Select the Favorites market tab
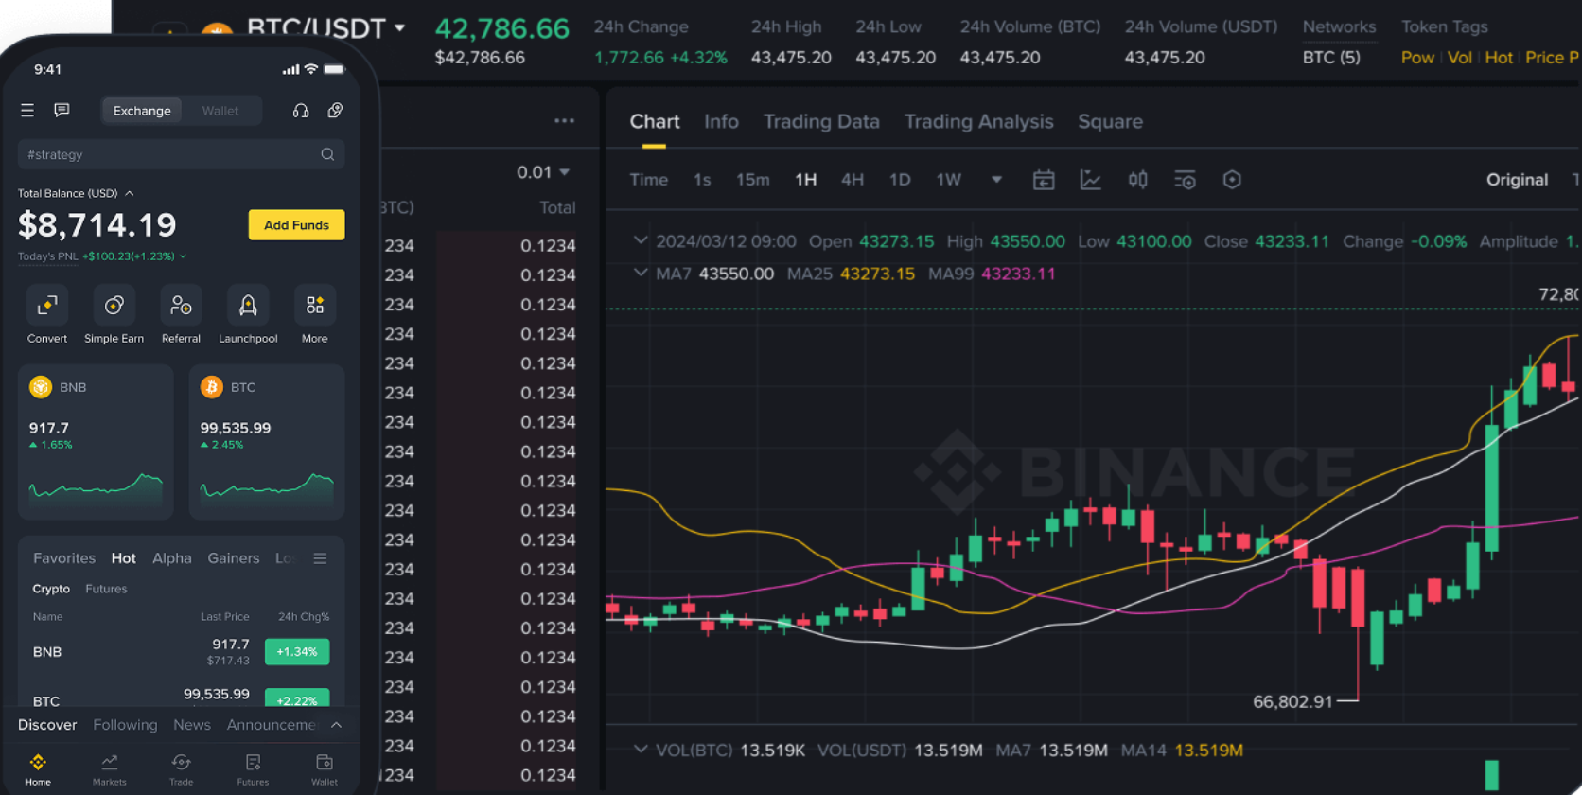Viewport: 1582px width, 795px height. [x=64, y=558]
